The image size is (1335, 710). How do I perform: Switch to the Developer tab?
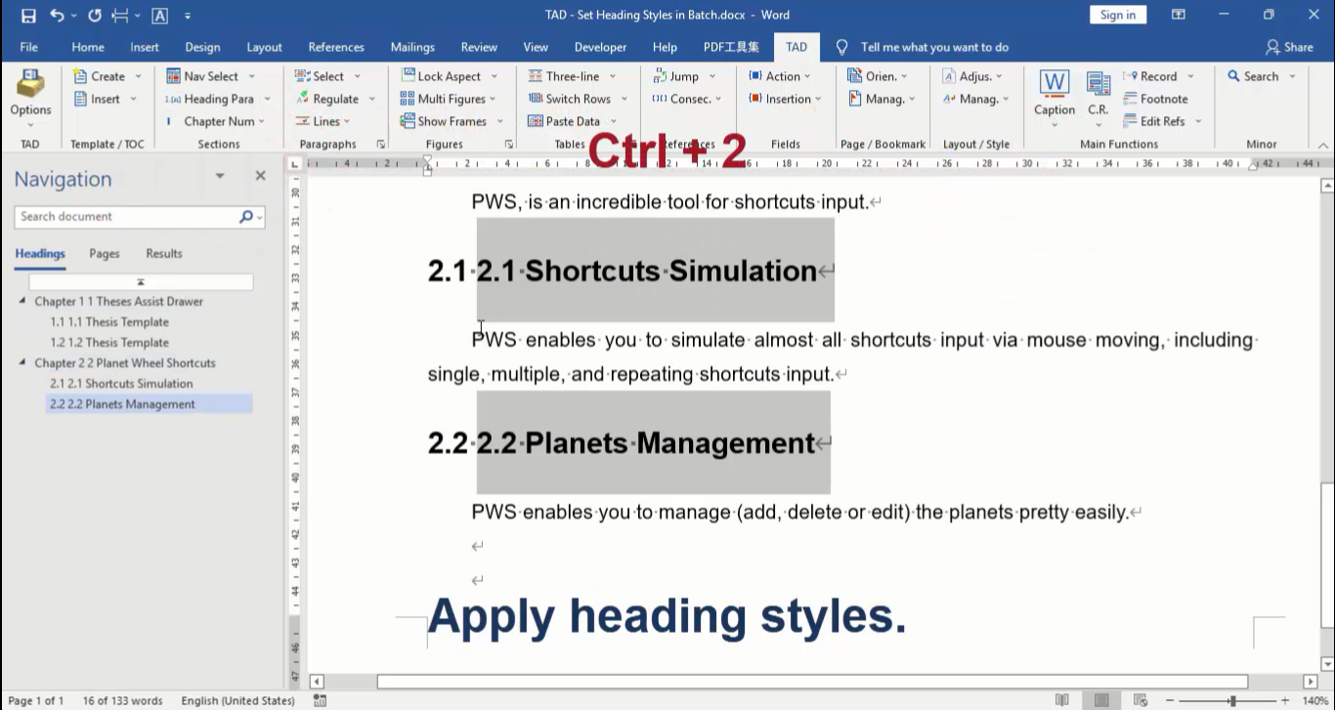click(x=600, y=47)
